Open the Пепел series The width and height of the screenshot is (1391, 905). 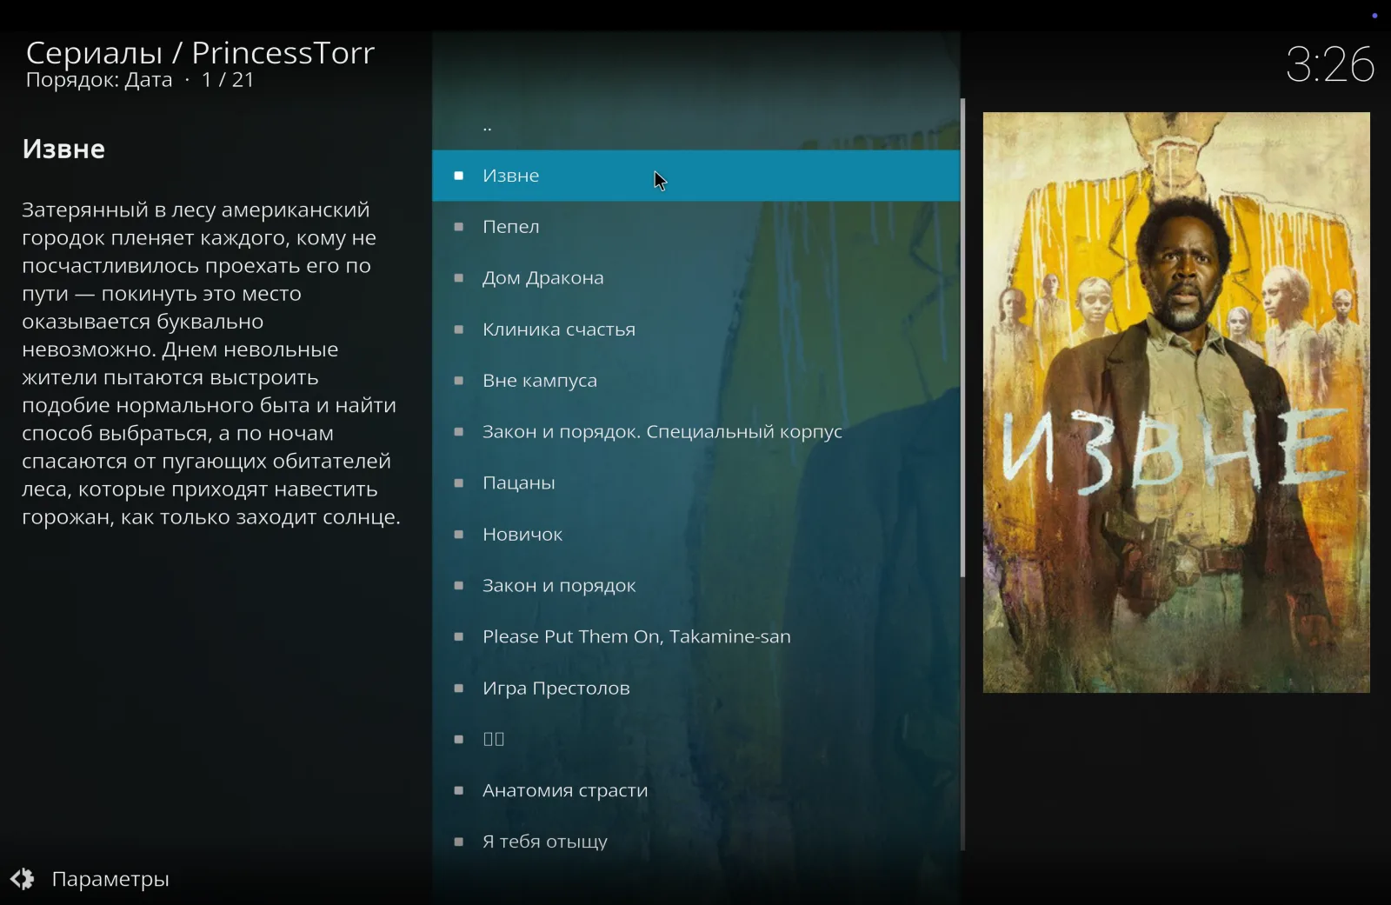(695, 227)
